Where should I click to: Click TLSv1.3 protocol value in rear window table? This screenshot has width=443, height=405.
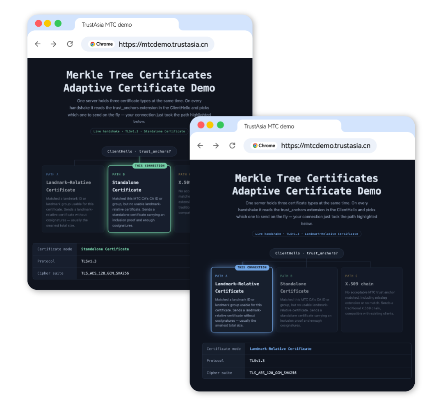89,261
